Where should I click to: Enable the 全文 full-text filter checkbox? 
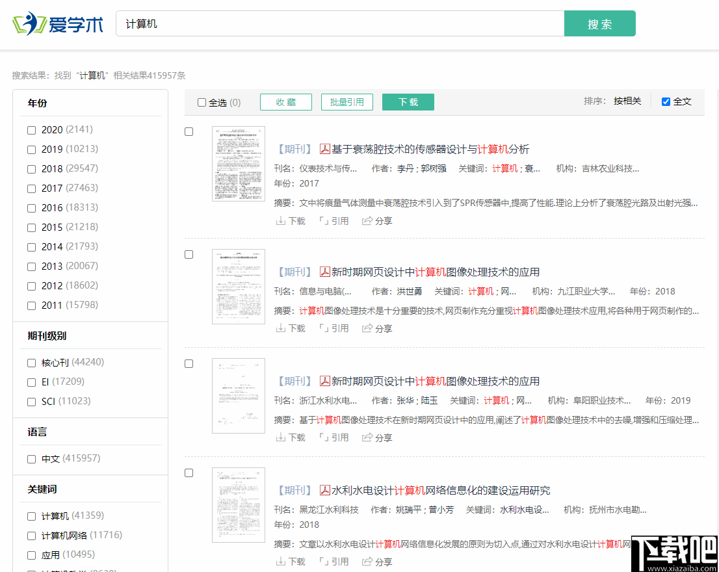click(x=665, y=101)
